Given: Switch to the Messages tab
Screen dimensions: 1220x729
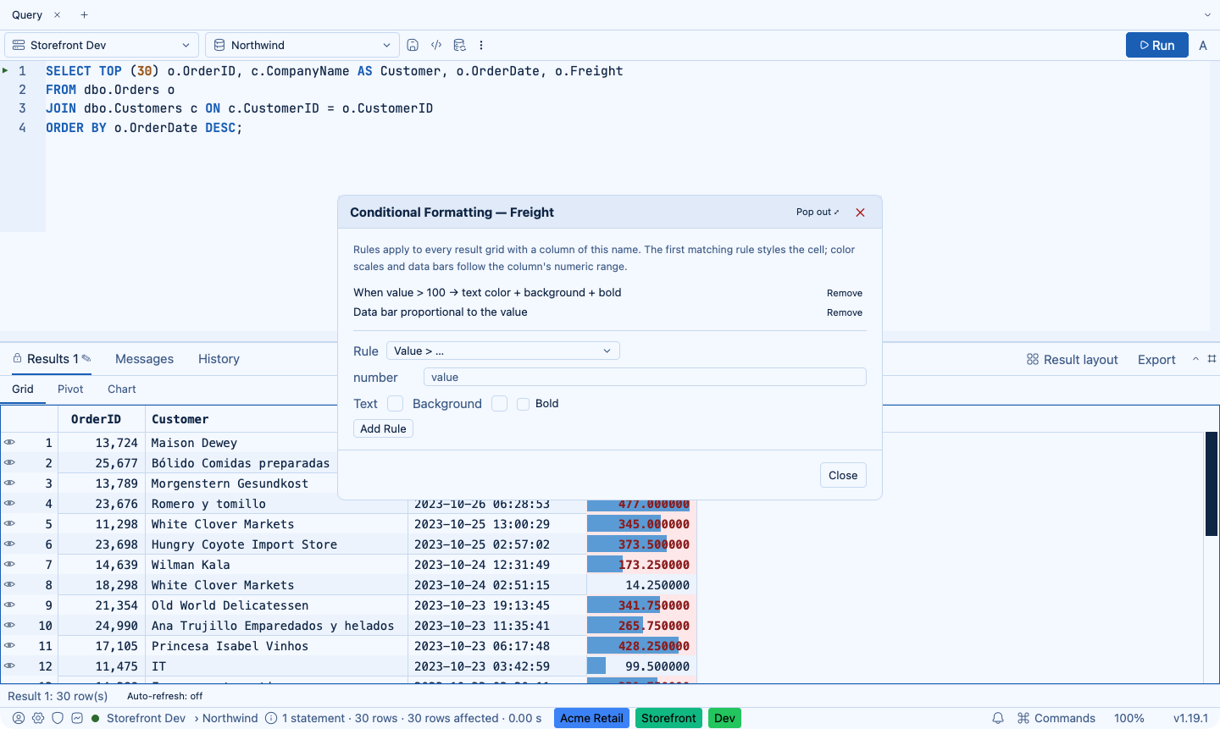Looking at the screenshot, I should [144, 359].
